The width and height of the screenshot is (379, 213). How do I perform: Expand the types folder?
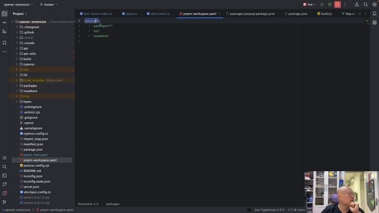[17, 102]
